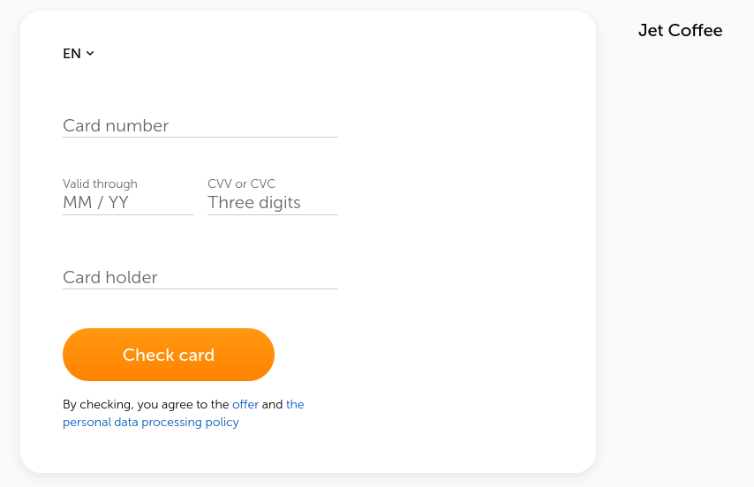Click the CVV or CVC label
The height and width of the screenshot is (487, 754).
(x=241, y=184)
